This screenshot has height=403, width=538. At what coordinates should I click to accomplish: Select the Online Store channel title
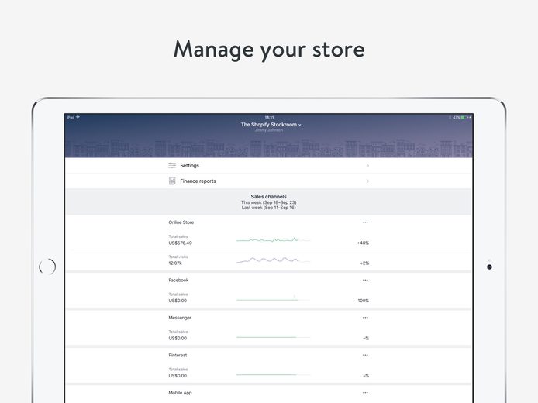(x=181, y=222)
